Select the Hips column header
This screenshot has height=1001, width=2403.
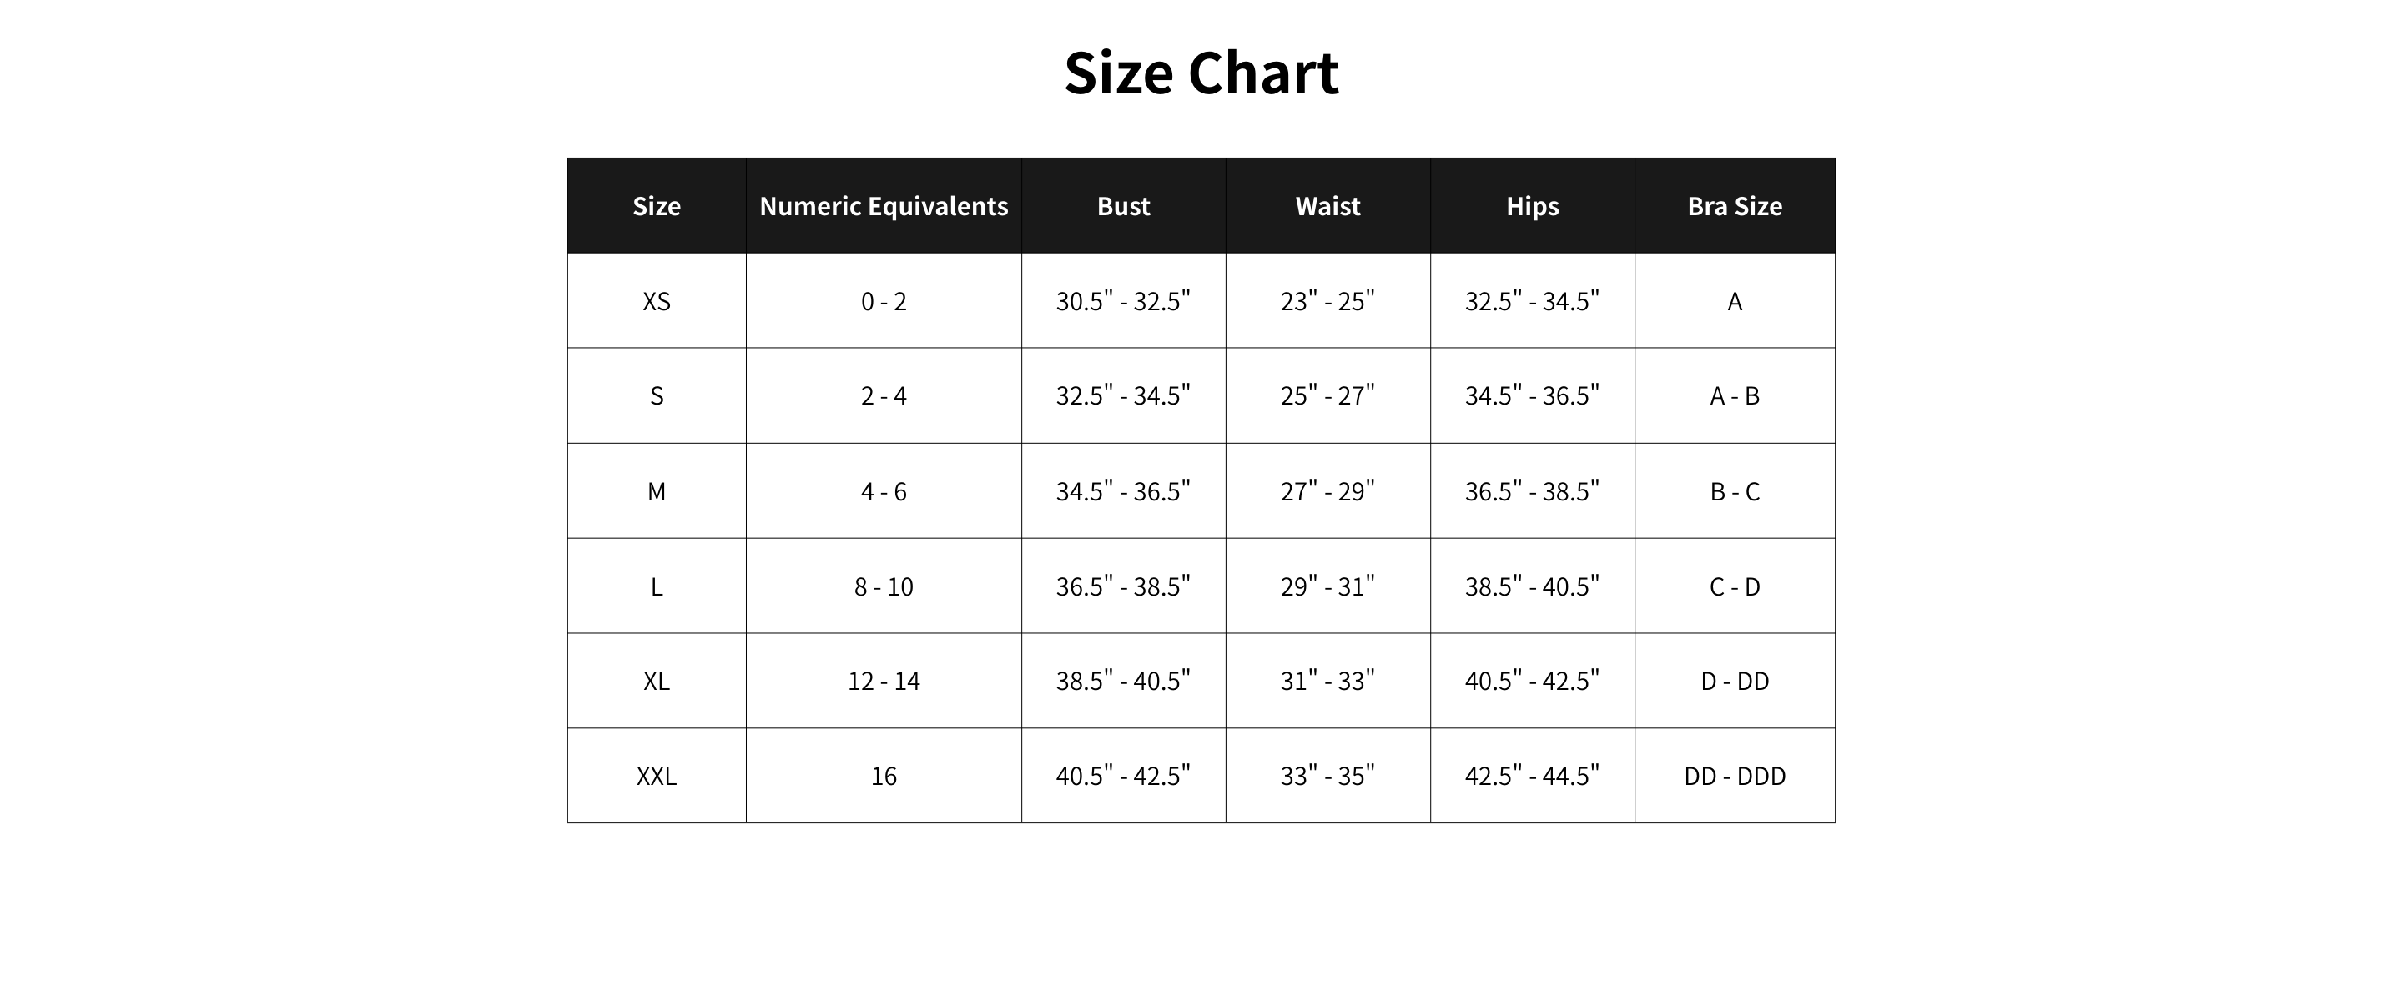click(1532, 206)
